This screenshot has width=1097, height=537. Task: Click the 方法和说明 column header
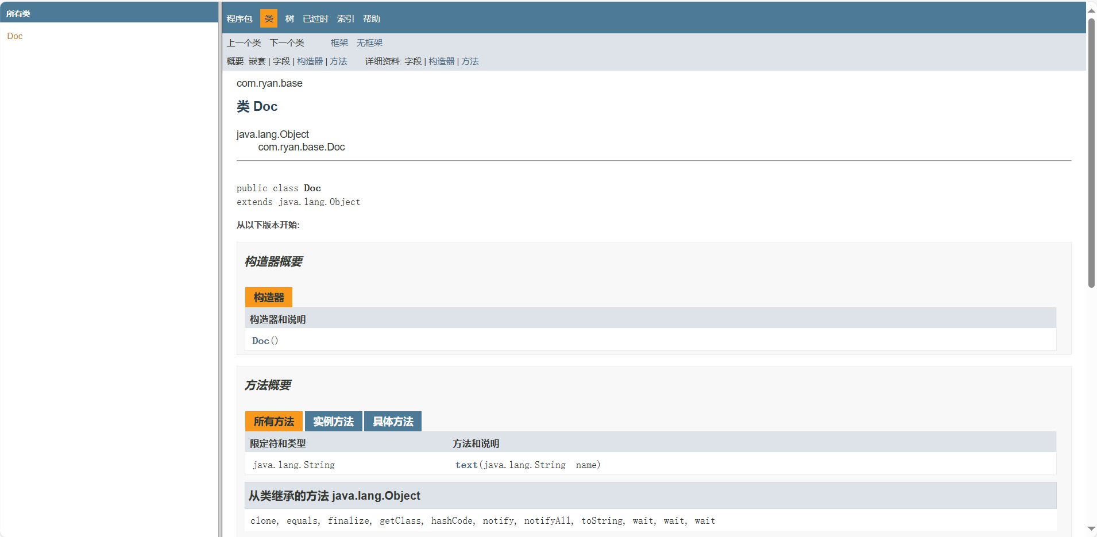pos(476,443)
